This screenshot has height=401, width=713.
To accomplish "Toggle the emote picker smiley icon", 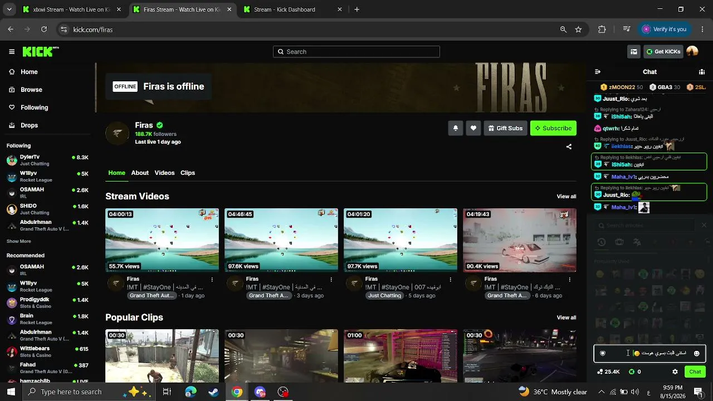I will [x=696, y=353].
